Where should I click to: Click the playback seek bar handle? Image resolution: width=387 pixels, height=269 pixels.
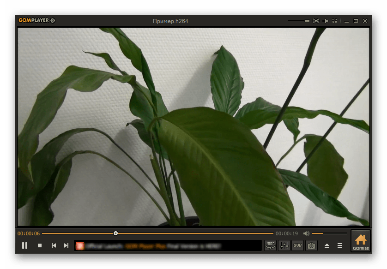pos(115,233)
